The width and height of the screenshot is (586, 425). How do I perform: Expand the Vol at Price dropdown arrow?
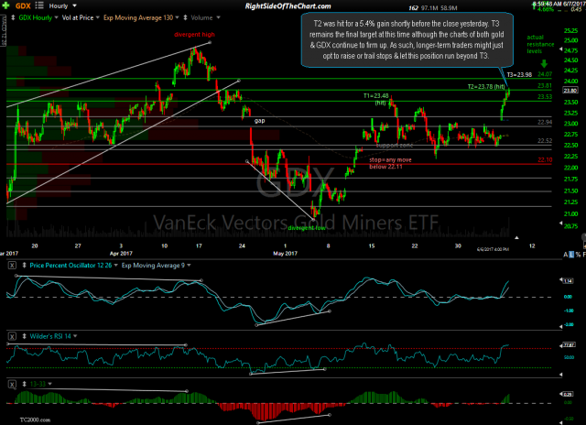(98, 17)
